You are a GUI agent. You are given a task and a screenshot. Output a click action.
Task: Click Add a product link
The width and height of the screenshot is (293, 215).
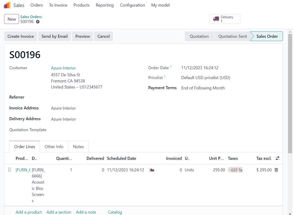pos(29,212)
